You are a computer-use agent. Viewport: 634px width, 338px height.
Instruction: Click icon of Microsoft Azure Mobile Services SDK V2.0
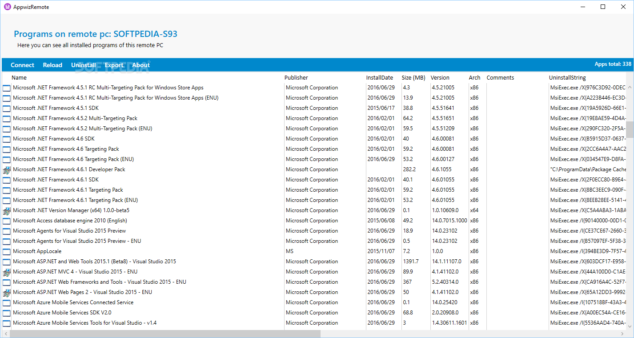(7, 313)
